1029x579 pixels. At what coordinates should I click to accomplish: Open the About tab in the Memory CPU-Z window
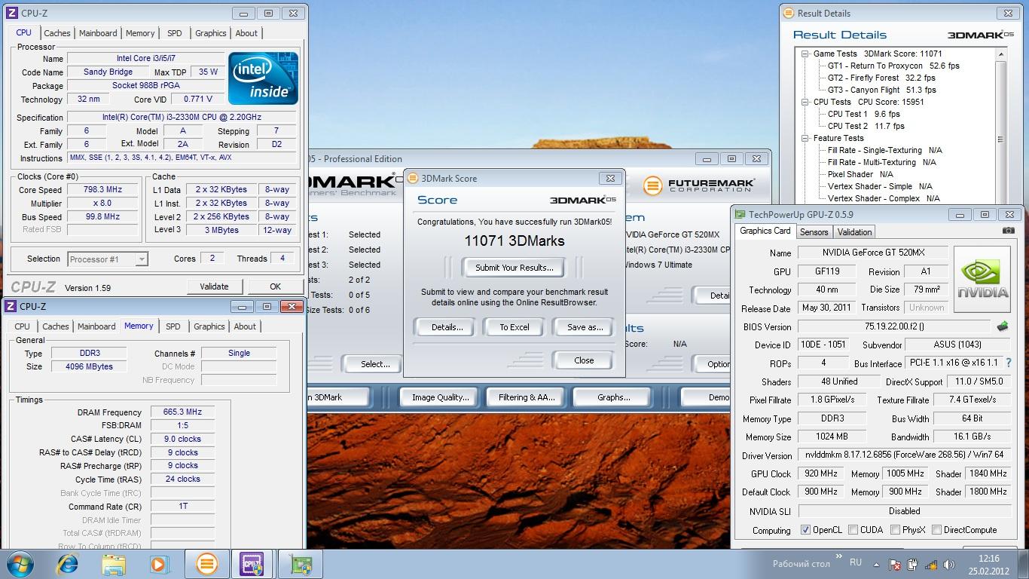[x=245, y=326]
